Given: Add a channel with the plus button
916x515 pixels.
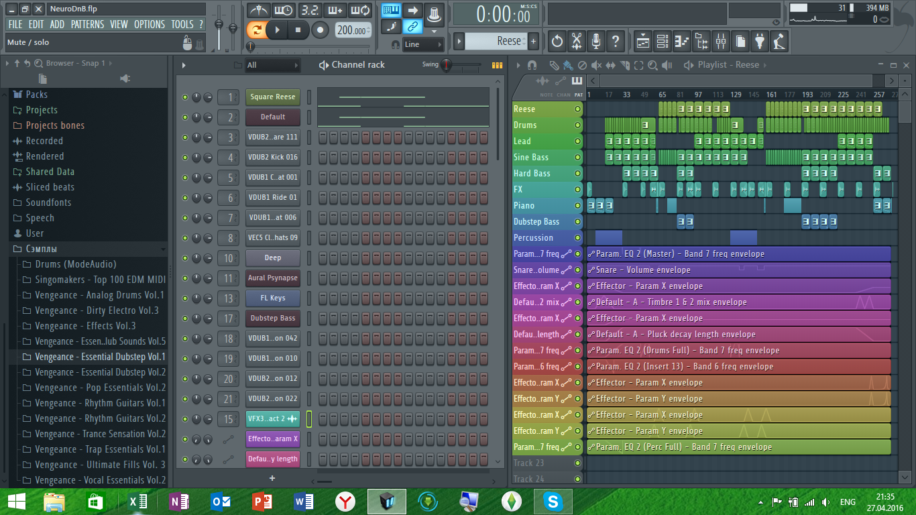Looking at the screenshot, I should pos(272,478).
